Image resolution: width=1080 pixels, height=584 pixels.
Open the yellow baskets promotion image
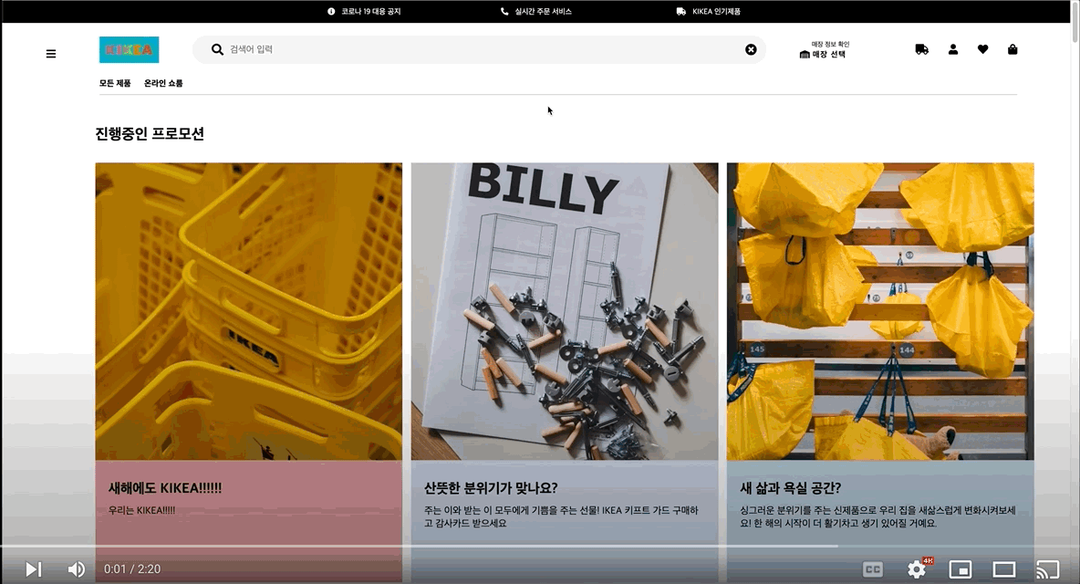pyautogui.click(x=249, y=311)
